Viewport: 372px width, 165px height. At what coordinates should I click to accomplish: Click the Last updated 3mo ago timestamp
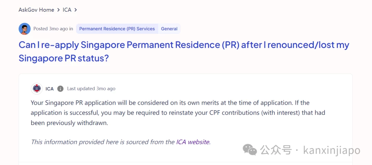coord(91,89)
